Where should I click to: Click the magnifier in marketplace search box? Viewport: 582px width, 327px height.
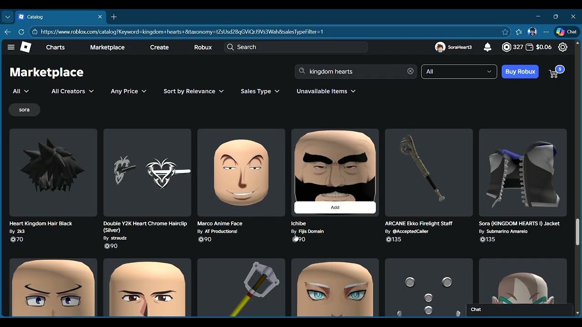[x=302, y=71]
